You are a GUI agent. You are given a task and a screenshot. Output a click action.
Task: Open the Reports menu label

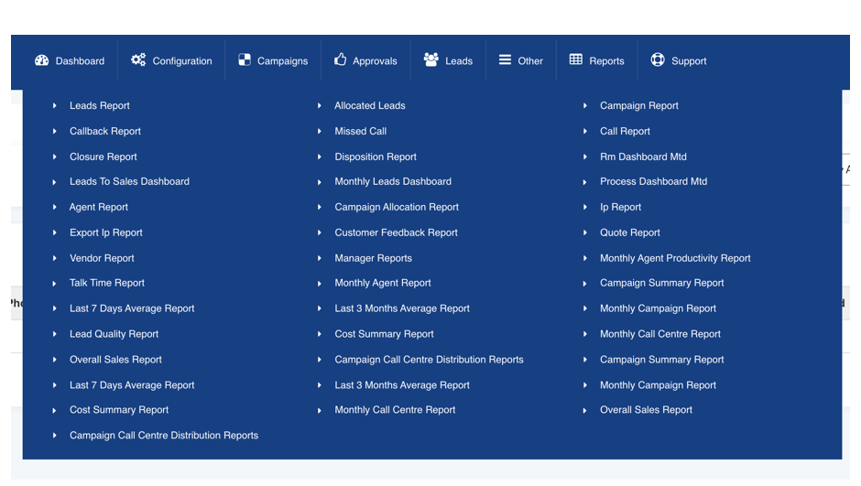click(606, 61)
